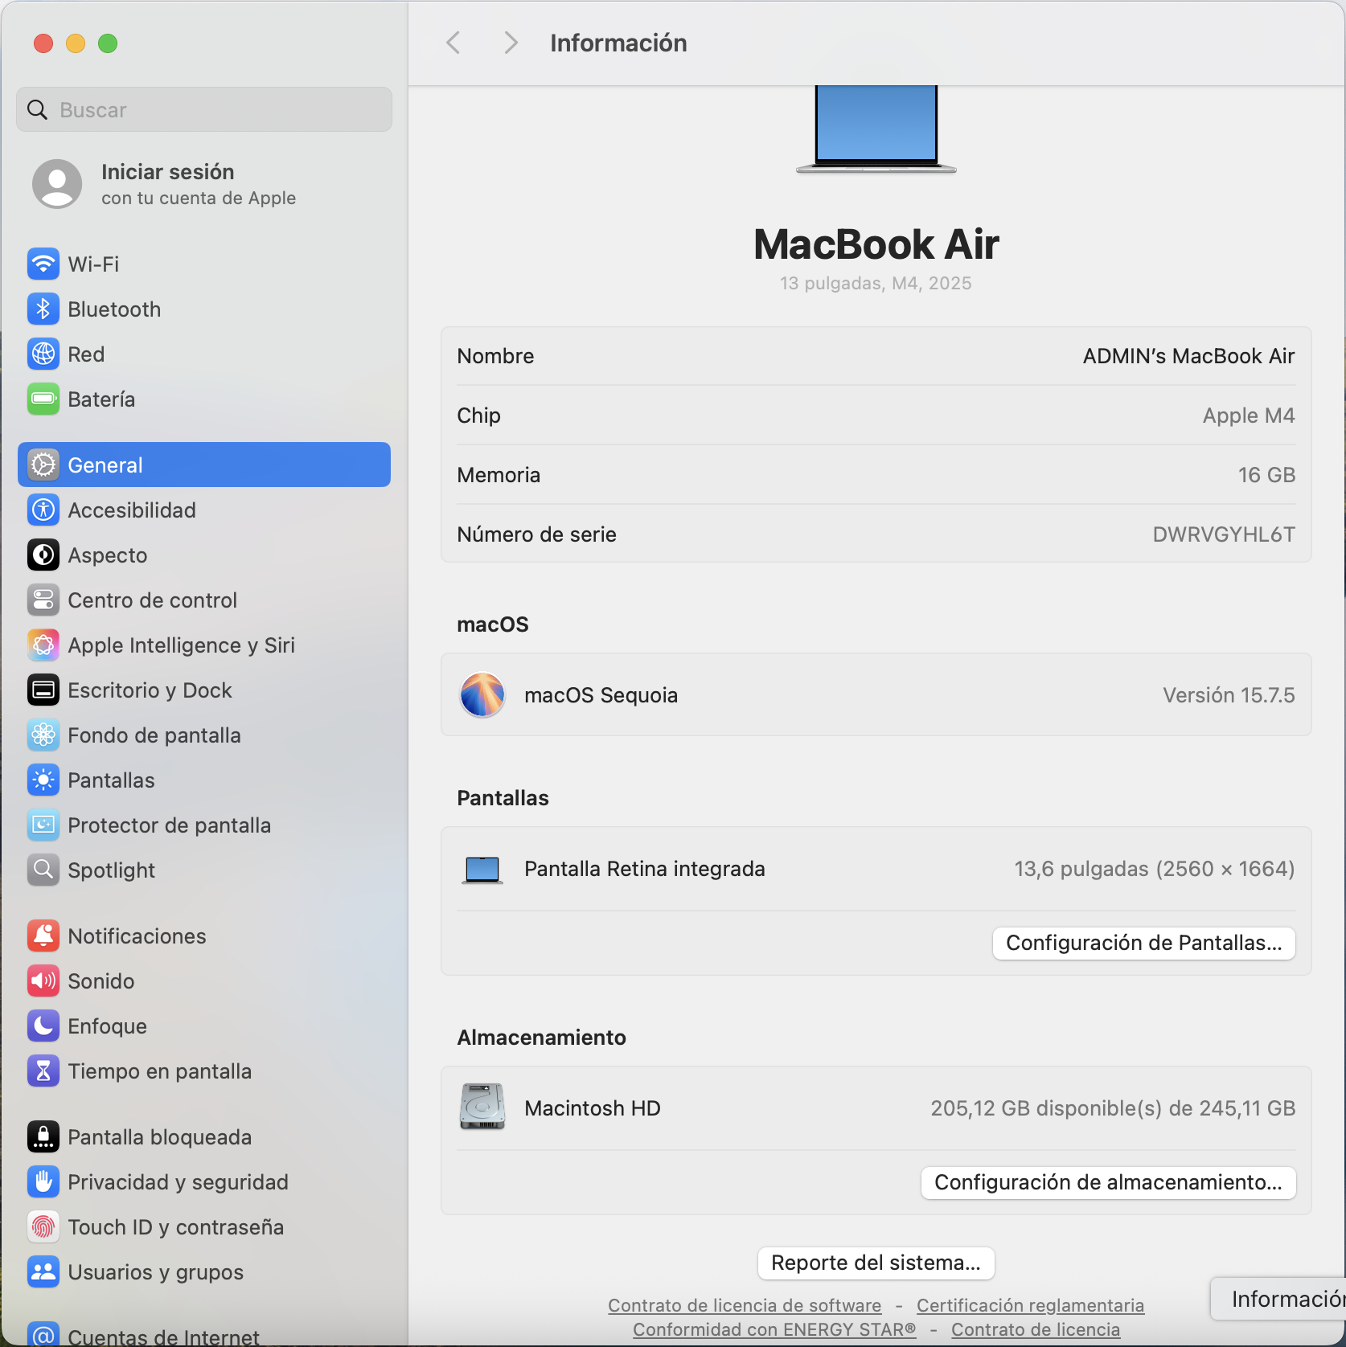Open Enfoque moon icon
The height and width of the screenshot is (1347, 1346).
click(43, 1026)
